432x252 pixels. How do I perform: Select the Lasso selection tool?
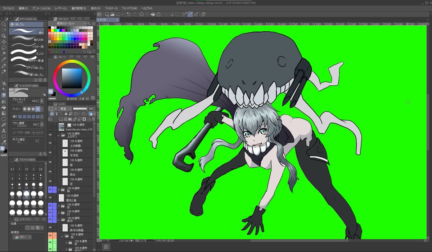coord(4,48)
